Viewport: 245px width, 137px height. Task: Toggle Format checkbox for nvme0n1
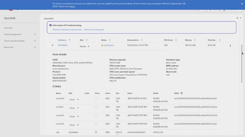click(x=96, y=99)
